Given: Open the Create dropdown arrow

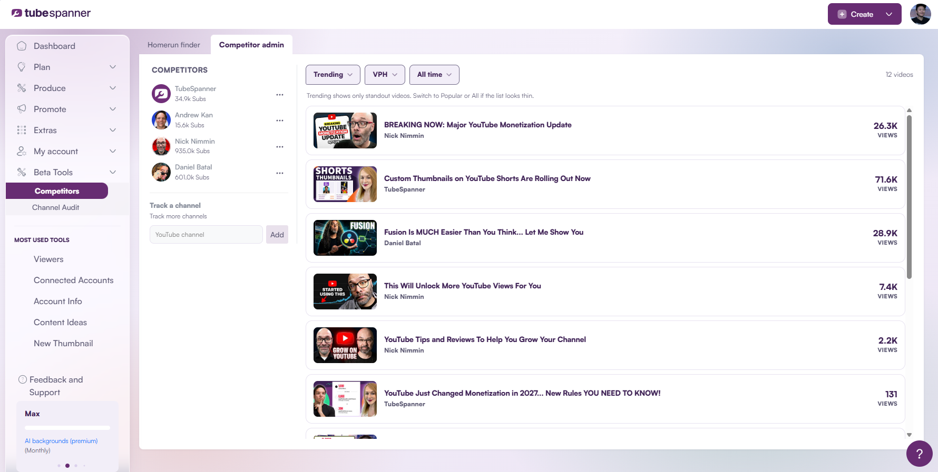Looking at the screenshot, I should pyautogui.click(x=889, y=14).
